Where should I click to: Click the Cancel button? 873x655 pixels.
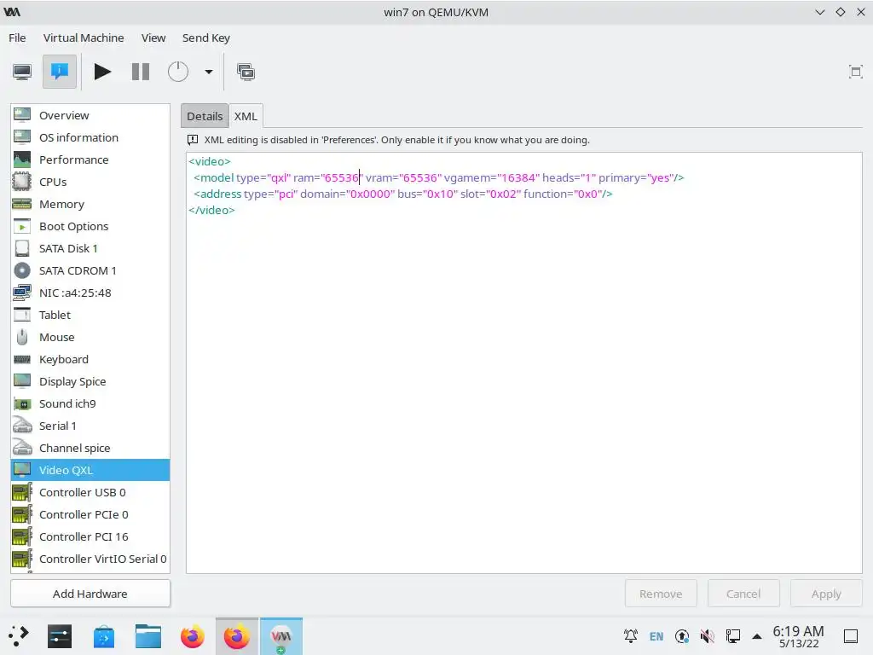point(743,594)
